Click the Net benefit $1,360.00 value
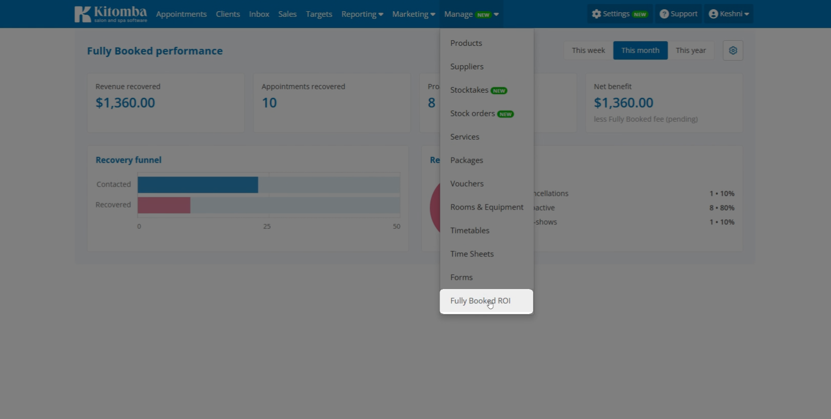The image size is (831, 419). click(x=623, y=103)
